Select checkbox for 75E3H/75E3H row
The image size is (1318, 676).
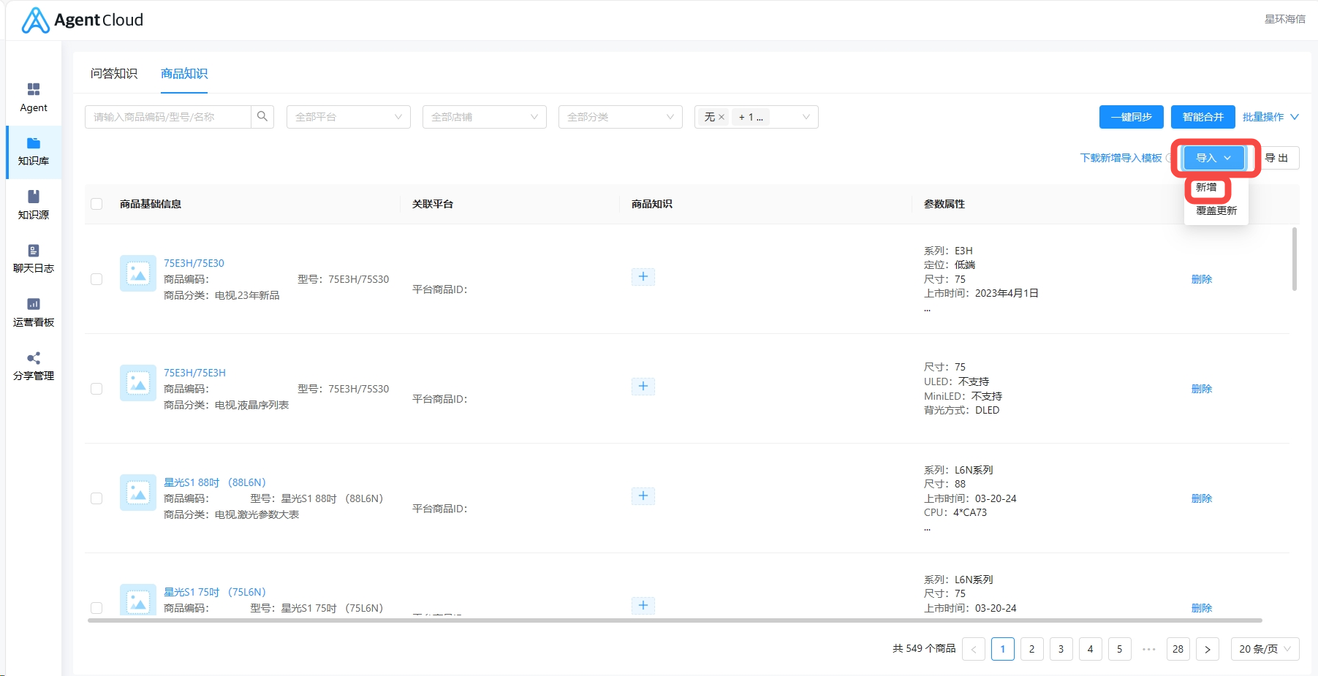click(96, 389)
